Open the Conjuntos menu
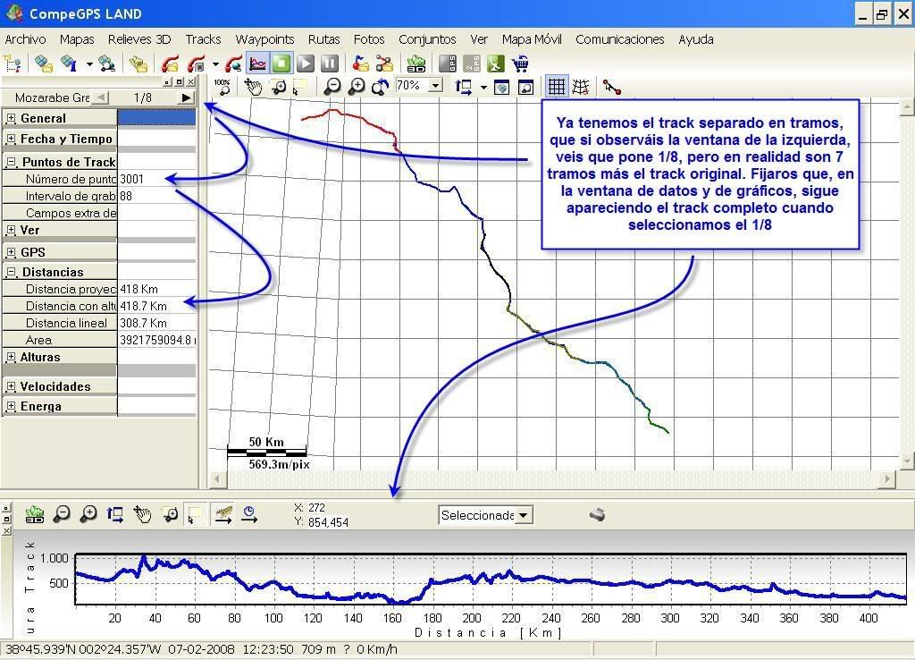915x660 pixels. [427, 39]
